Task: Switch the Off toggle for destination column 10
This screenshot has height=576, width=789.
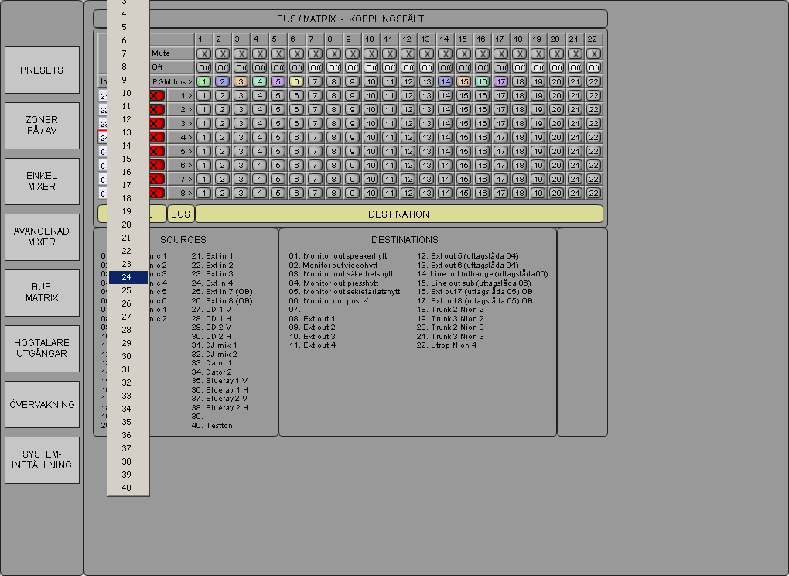Action: click(x=371, y=67)
